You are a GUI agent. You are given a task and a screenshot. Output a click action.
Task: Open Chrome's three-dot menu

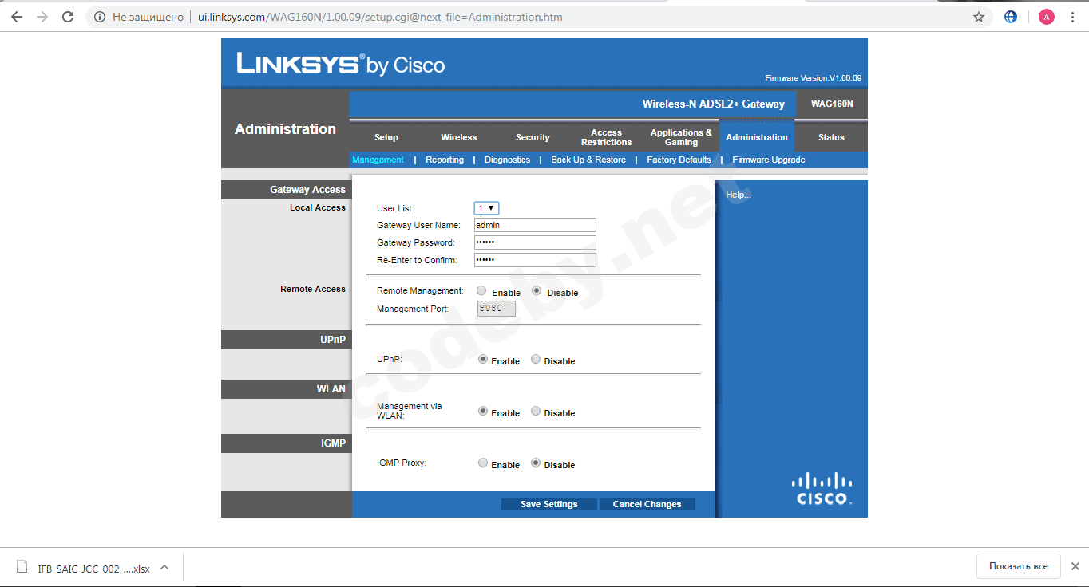[1072, 17]
